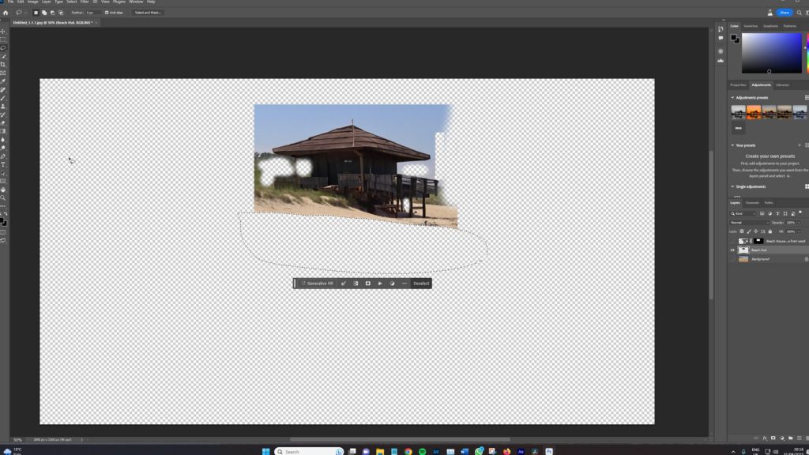Select the Crop tool

click(3, 65)
